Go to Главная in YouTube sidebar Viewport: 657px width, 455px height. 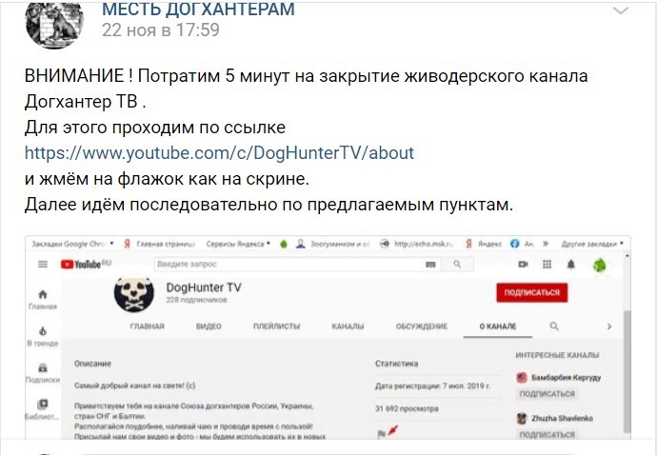pyautogui.click(x=42, y=301)
